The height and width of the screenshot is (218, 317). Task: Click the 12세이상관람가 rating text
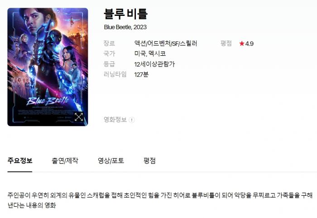point(154,64)
